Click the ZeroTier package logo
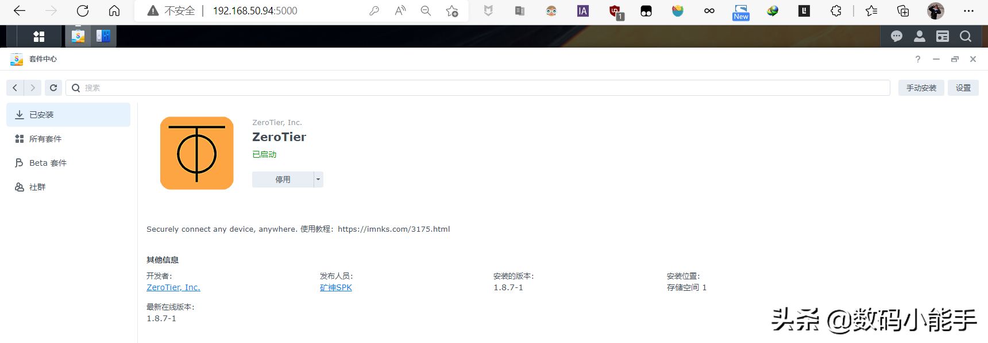 197,153
